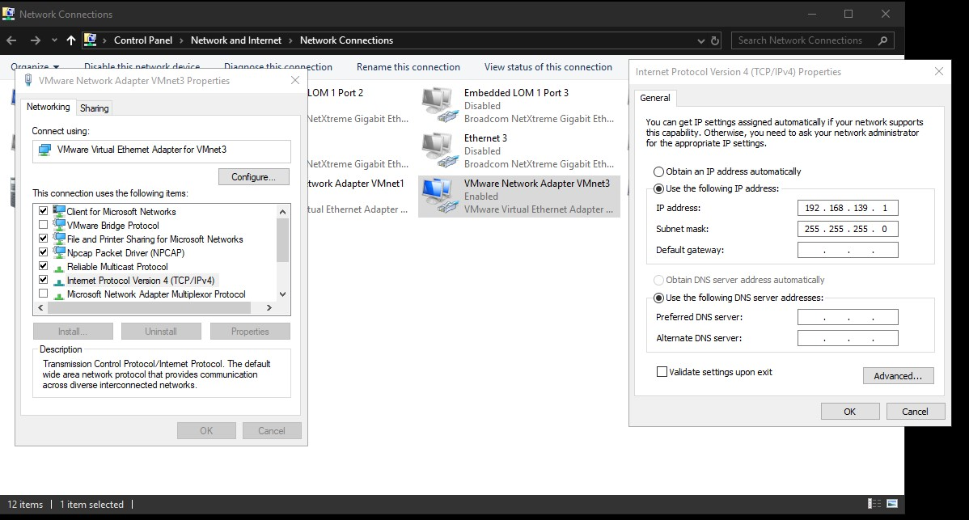Select File and Printer Sharing item icon
The height and width of the screenshot is (520, 969).
59,238
